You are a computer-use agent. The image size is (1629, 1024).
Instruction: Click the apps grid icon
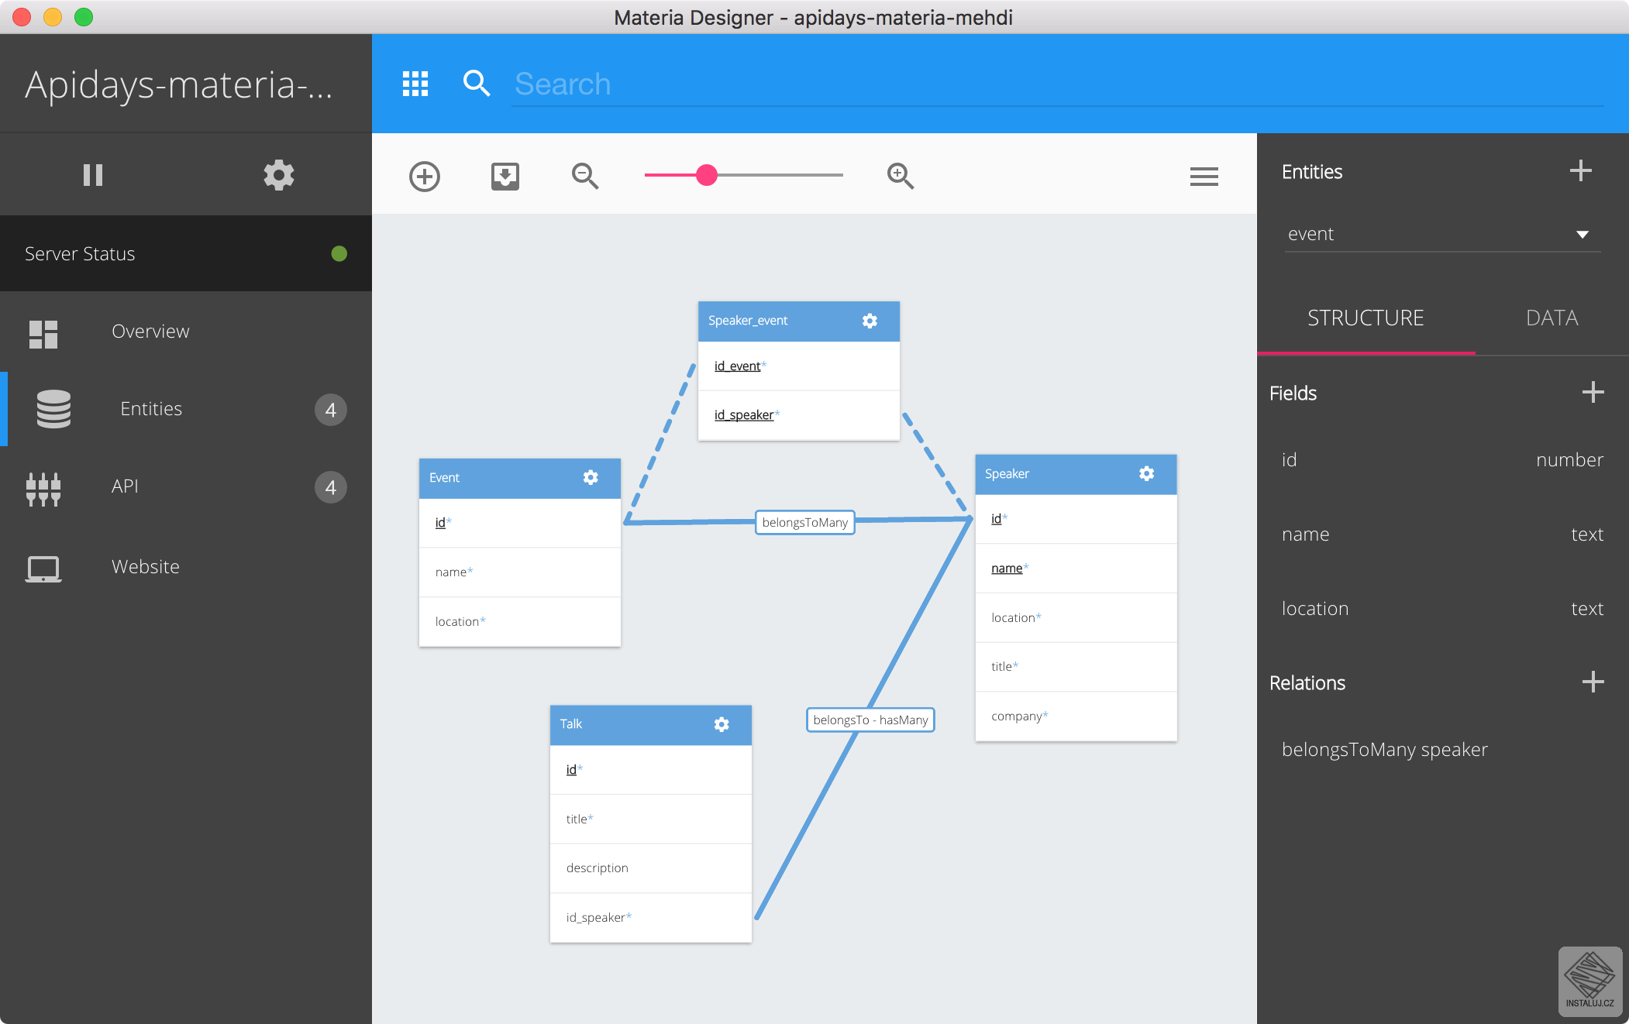tap(415, 84)
